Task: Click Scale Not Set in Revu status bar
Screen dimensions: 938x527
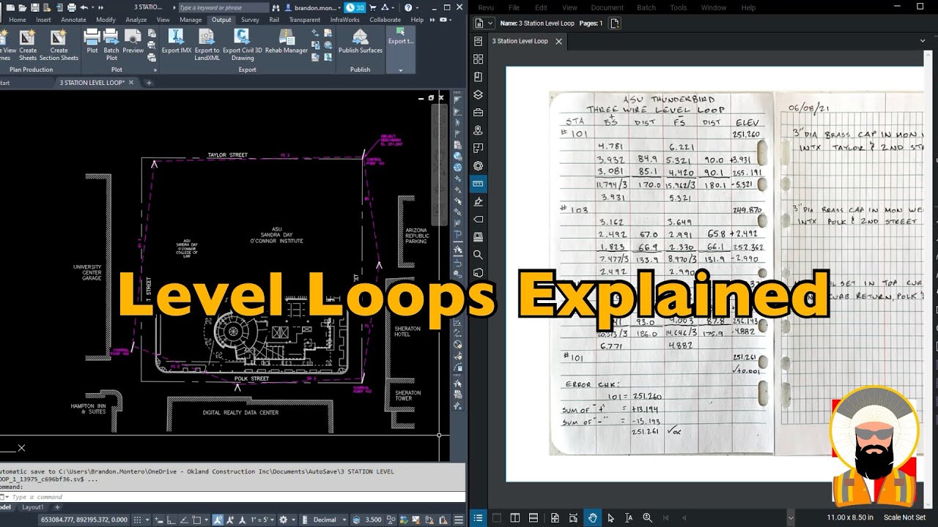Action: click(x=904, y=517)
